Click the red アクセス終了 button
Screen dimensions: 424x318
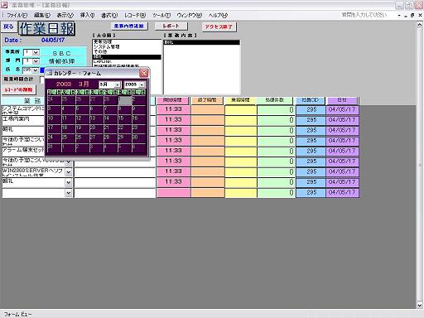tap(219, 26)
